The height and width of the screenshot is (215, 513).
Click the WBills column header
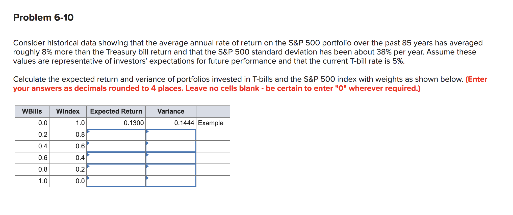(32, 111)
